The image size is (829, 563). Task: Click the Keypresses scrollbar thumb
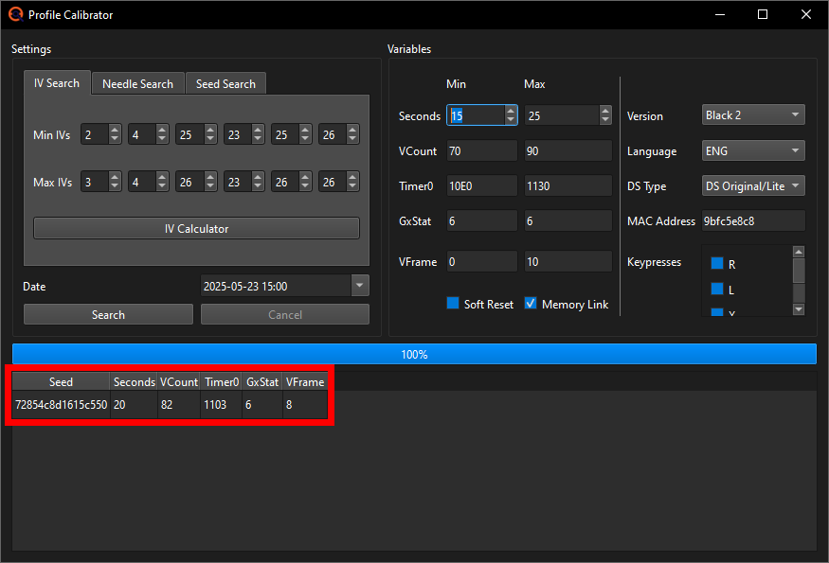point(799,271)
